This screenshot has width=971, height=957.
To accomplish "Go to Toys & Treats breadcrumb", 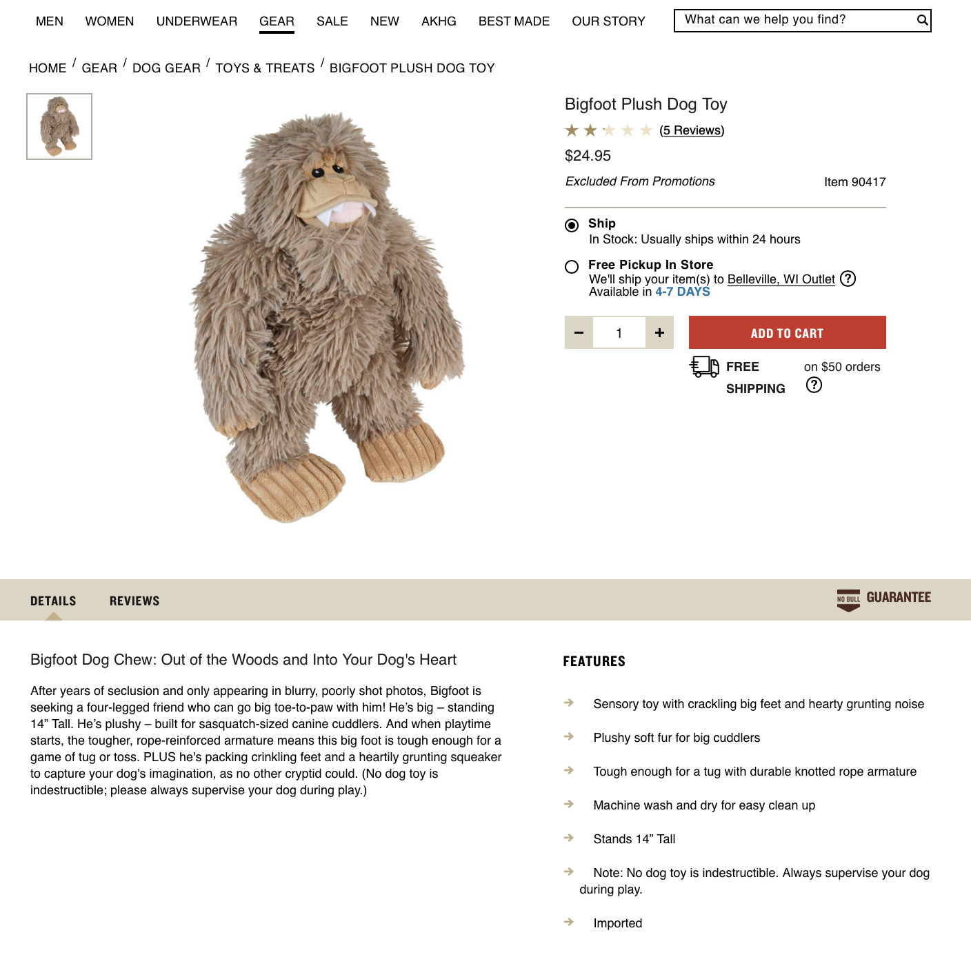I will click(x=265, y=68).
